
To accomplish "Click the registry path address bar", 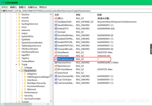I will 76,11.
